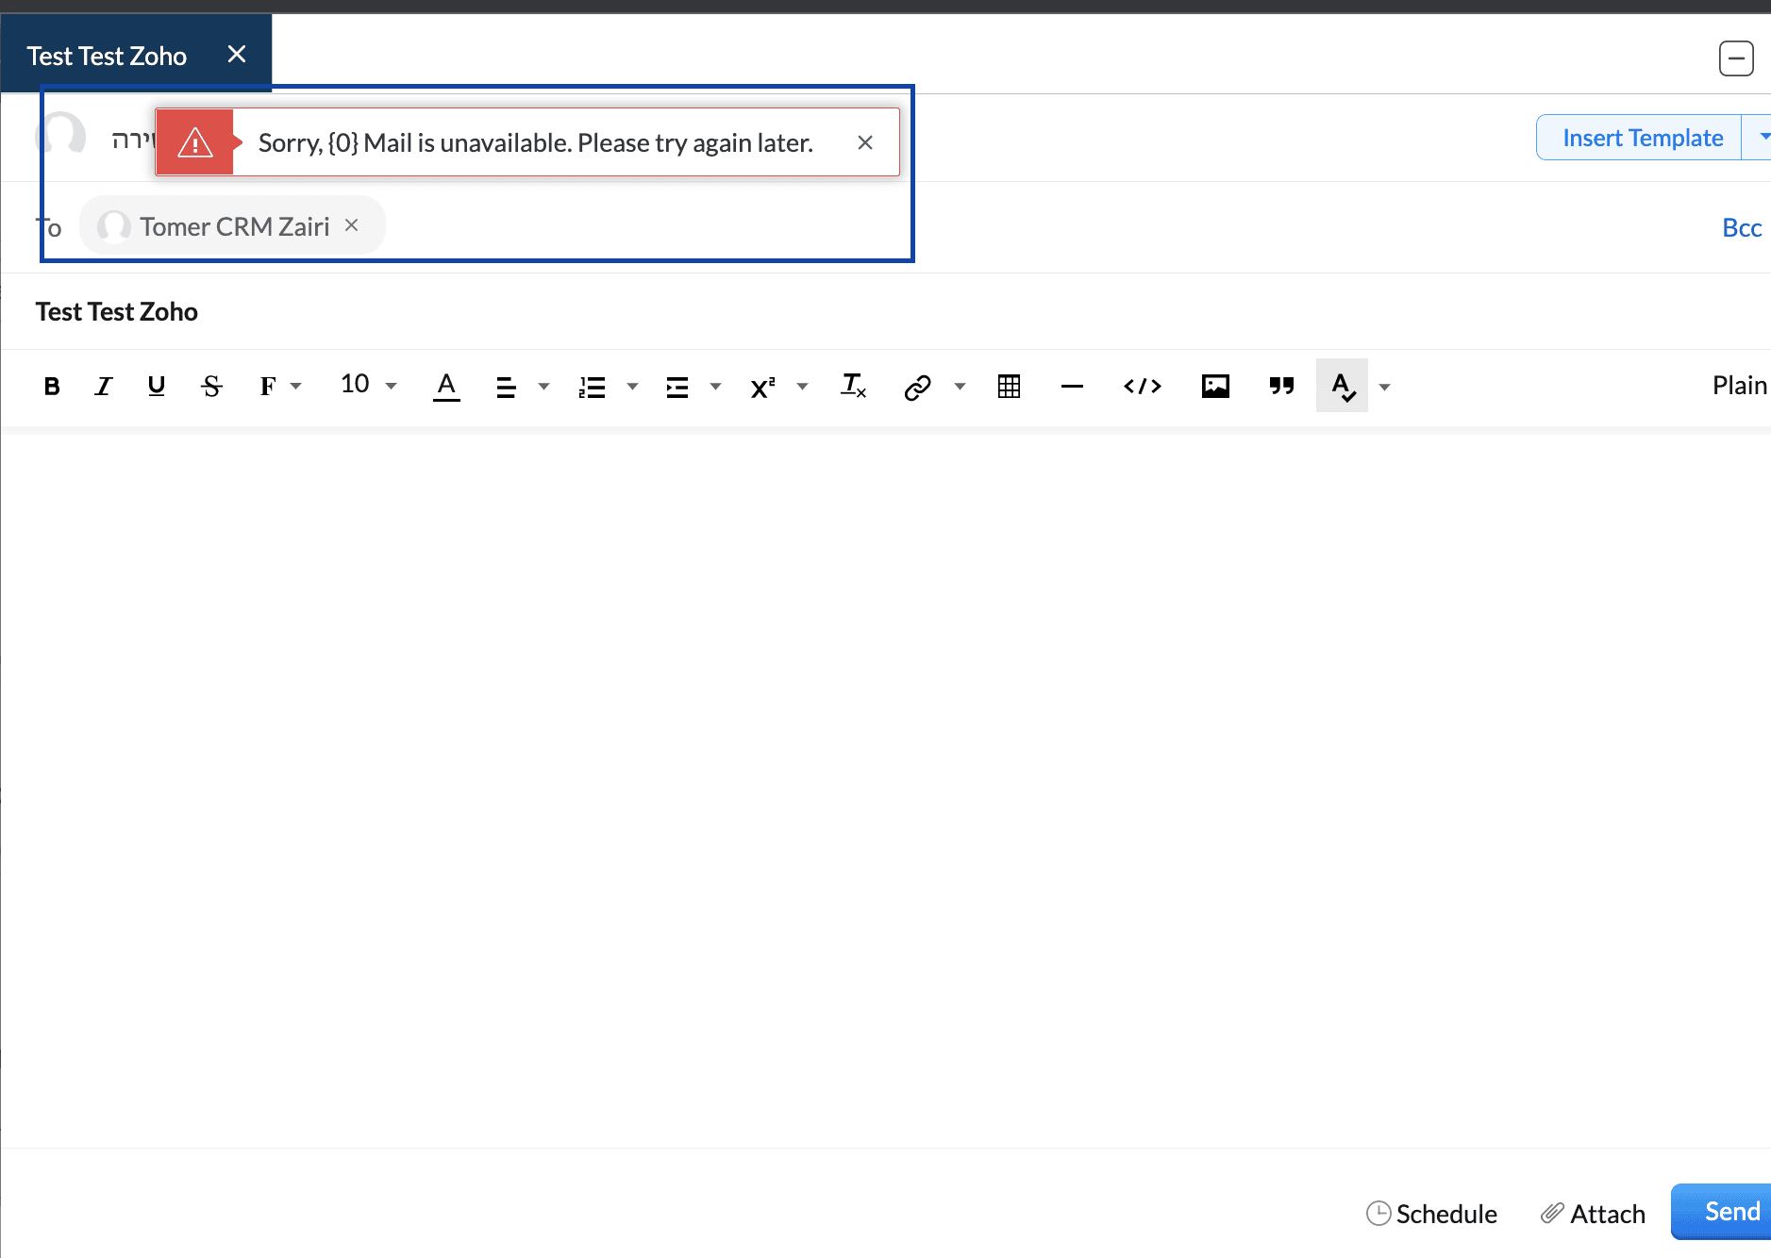
Task: Toggle strikethrough formatting
Action: pos(211,386)
